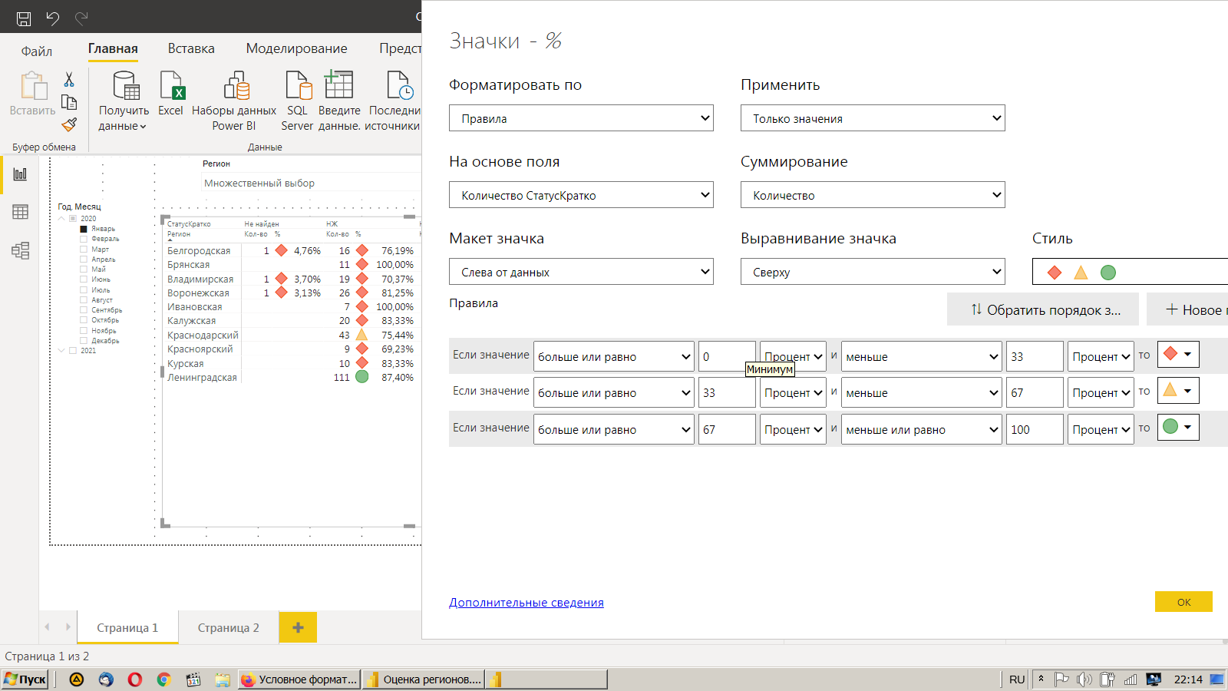Check the Май month checkbox
The width and height of the screenshot is (1228, 691).
point(84,269)
